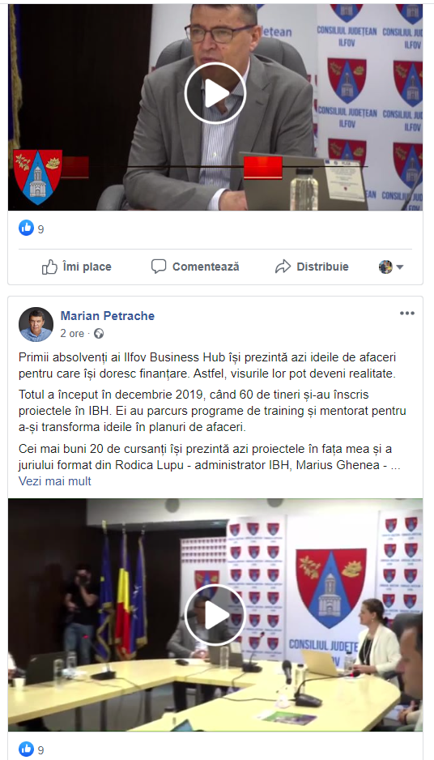
Task: Click the globe public-audience icon
Action: pos(99,334)
